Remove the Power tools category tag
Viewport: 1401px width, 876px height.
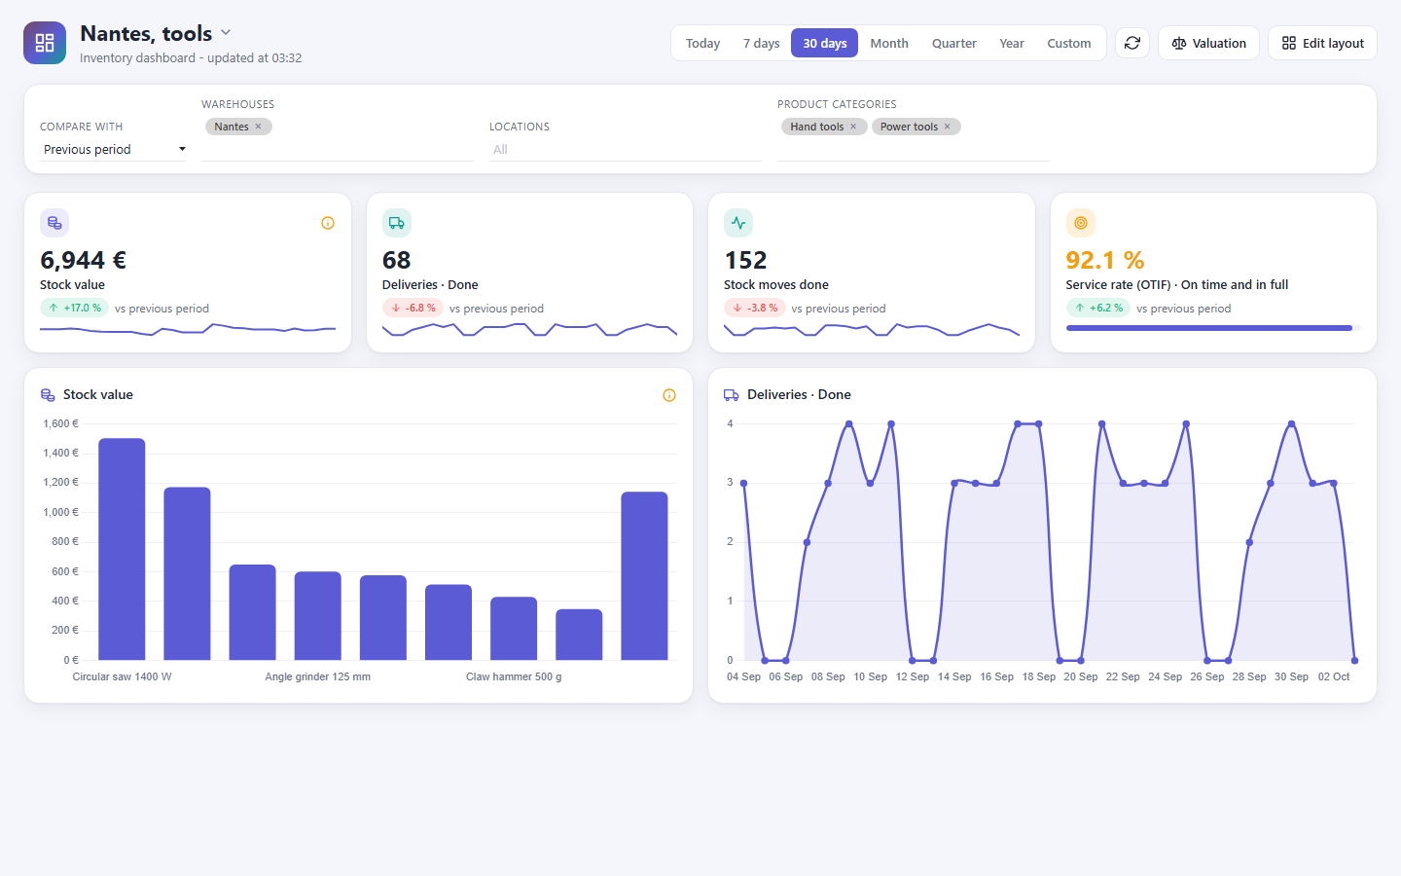947,127
